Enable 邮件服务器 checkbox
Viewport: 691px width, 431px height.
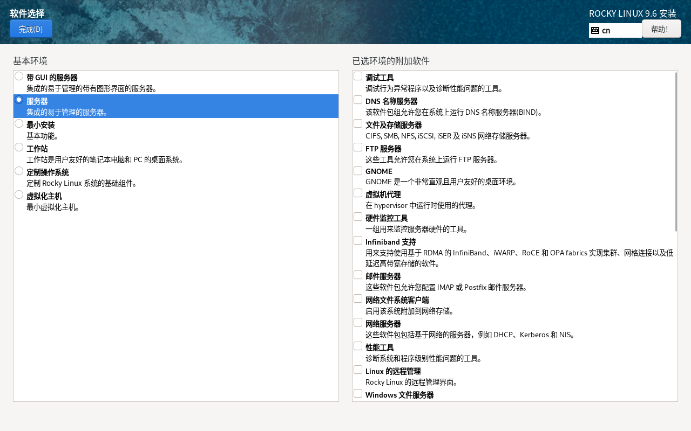pyautogui.click(x=358, y=275)
